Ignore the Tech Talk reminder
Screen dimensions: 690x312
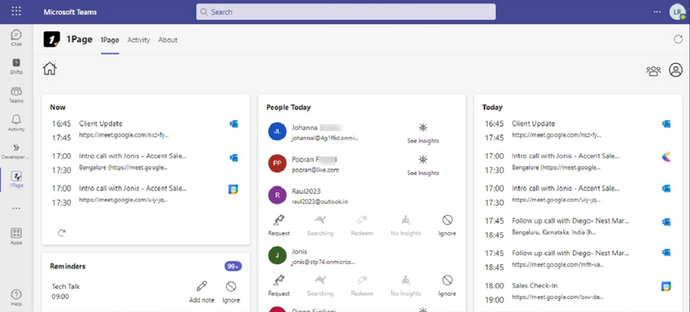click(x=231, y=291)
